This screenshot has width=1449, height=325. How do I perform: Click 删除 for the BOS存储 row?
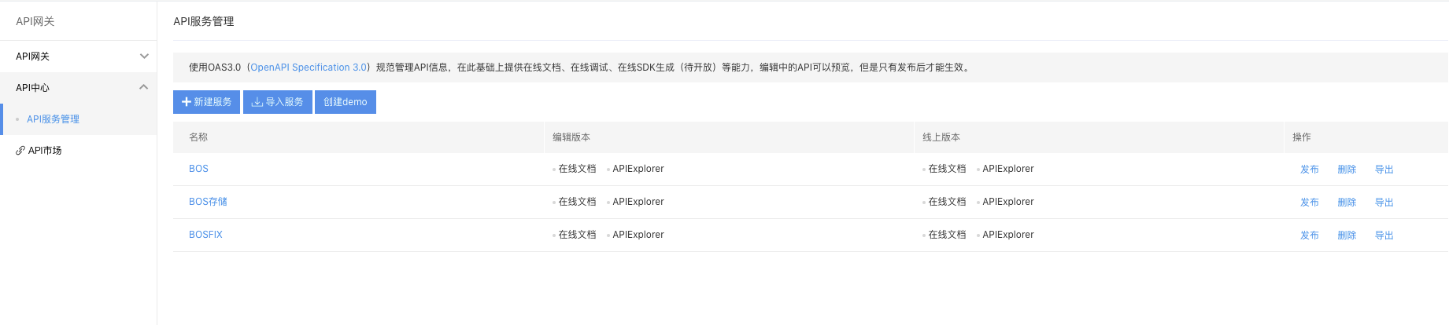point(1347,203)
